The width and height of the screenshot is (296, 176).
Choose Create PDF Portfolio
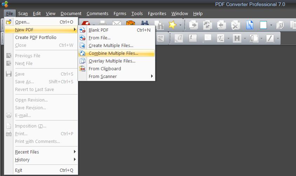41,38
